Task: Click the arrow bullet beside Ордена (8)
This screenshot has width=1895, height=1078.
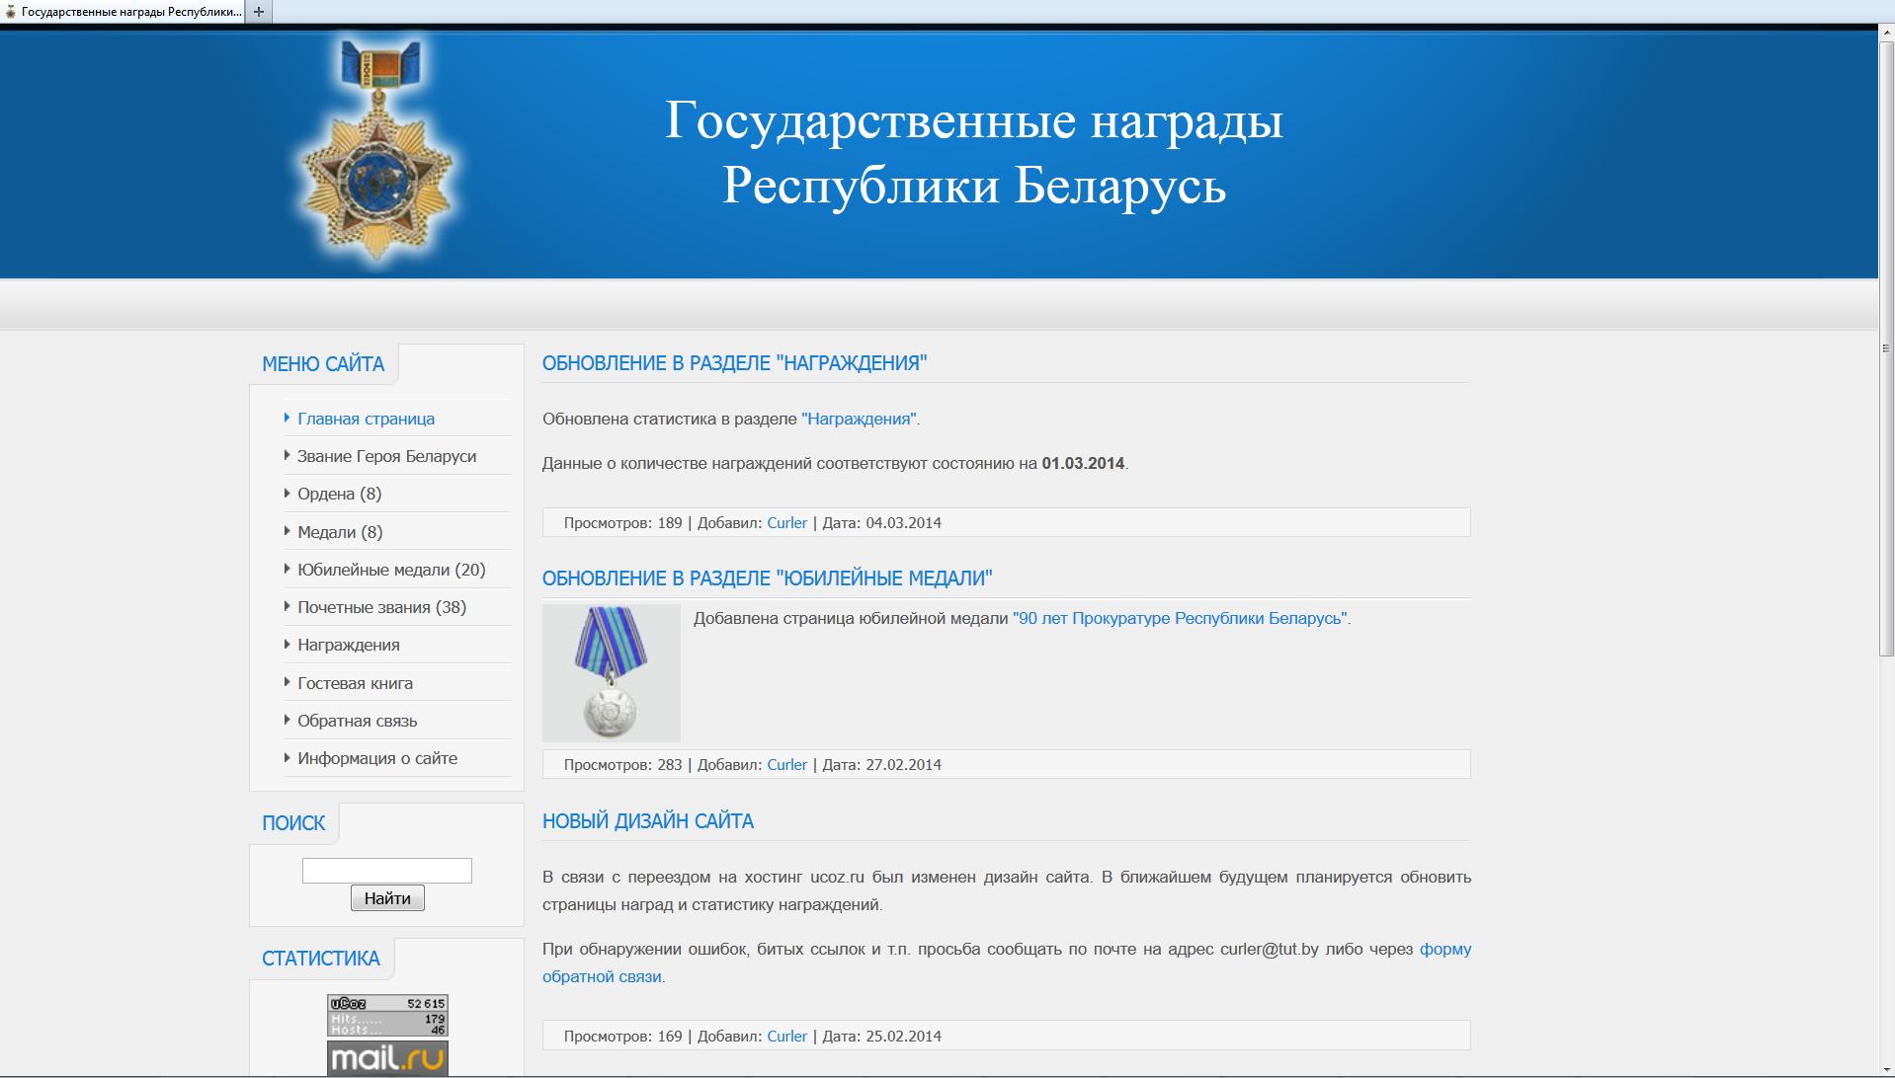Action: tap(288, 493)
